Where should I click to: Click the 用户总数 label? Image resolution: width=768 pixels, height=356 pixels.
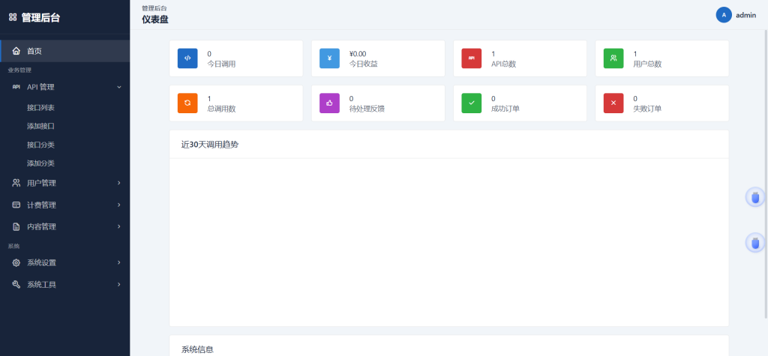647,64
